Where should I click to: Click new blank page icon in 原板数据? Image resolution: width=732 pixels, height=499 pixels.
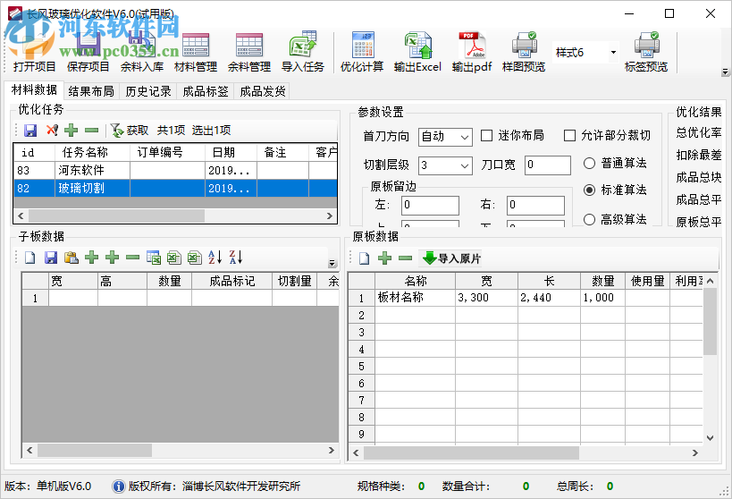[x=364, y=258]
